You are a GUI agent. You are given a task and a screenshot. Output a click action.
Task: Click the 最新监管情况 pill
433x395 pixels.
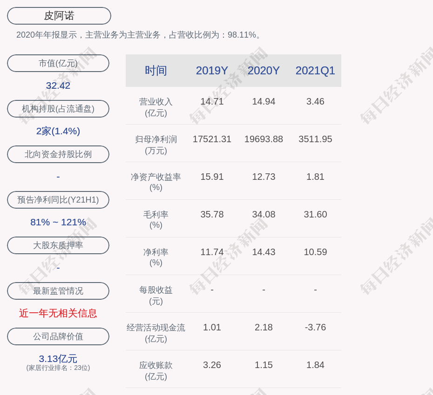tap(58, 291)
